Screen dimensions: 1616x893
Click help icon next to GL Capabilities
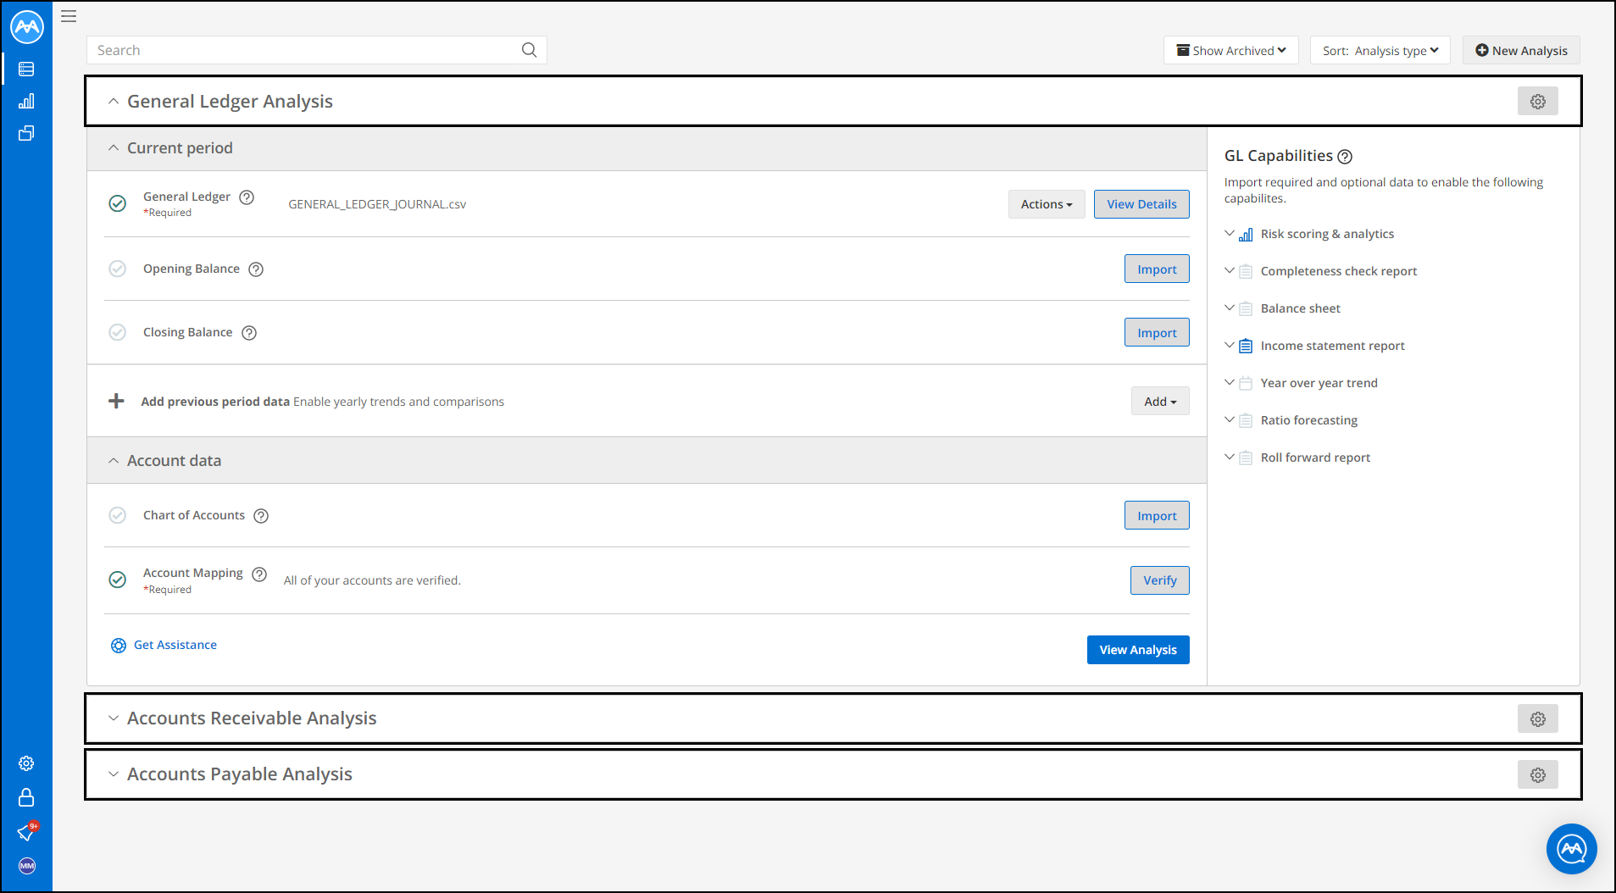[x=1345, y=157]
